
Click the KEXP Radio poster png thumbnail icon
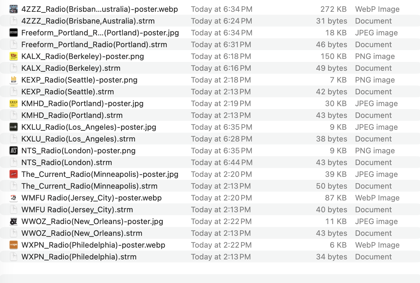click(14, 80)
